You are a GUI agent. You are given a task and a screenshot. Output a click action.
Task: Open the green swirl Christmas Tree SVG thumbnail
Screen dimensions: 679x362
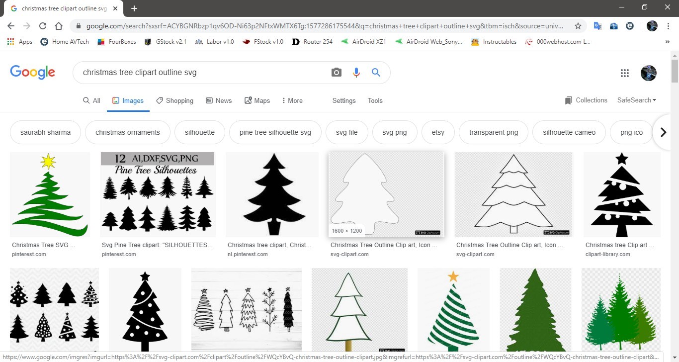point(50,195)
